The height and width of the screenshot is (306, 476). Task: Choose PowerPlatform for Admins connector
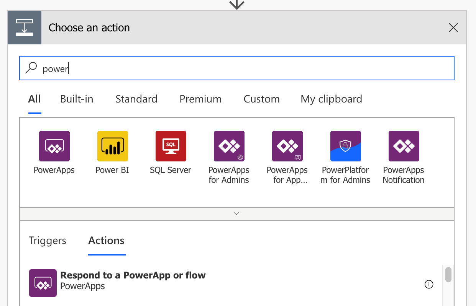(x=346, y=146)
